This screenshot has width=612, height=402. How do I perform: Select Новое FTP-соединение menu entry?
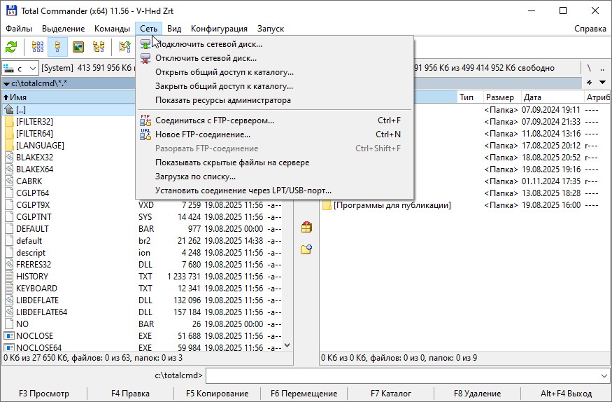point(275,134)
